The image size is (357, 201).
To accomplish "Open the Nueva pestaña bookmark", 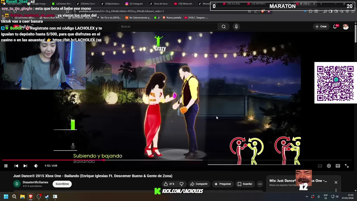I will (172, 18).
